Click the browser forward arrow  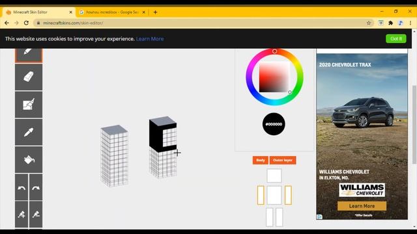[x=16, y=23]
